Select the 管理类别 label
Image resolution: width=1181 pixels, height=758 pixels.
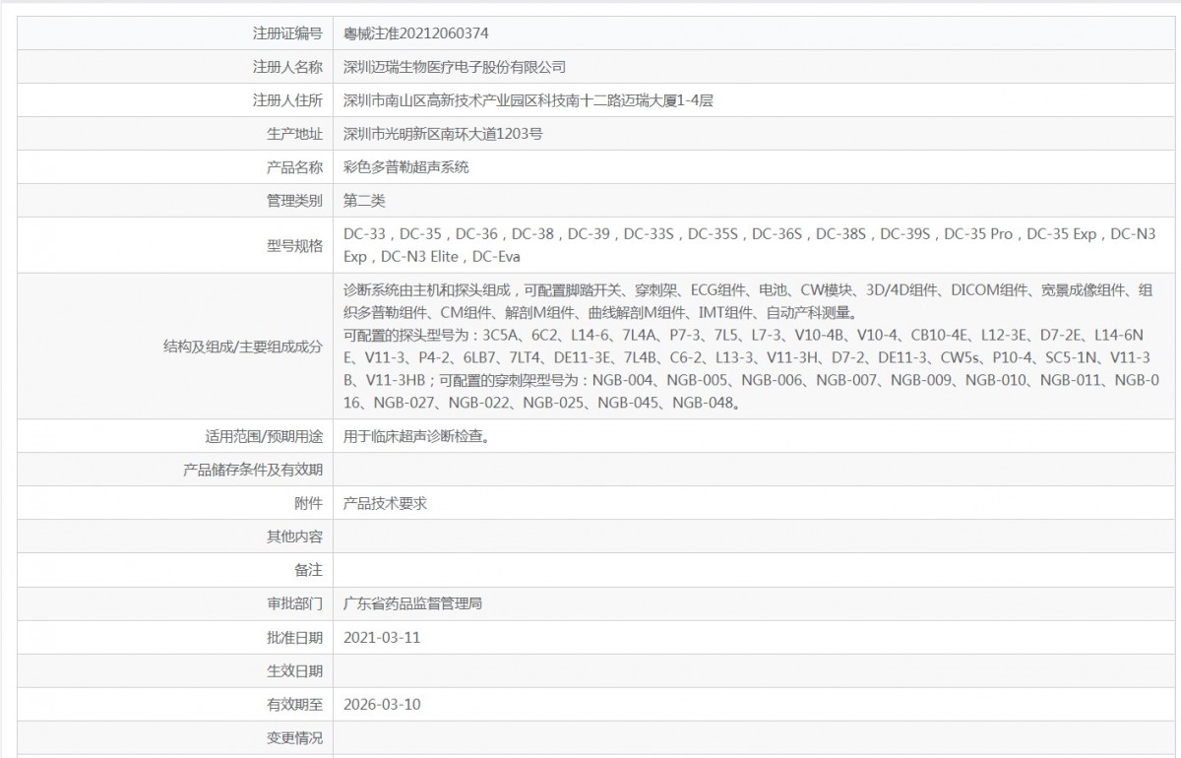294,201
